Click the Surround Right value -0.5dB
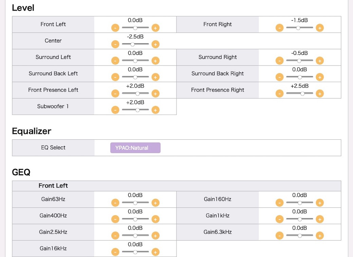The image size is (353, 257). pyautogui.click(x=299, y=53)
